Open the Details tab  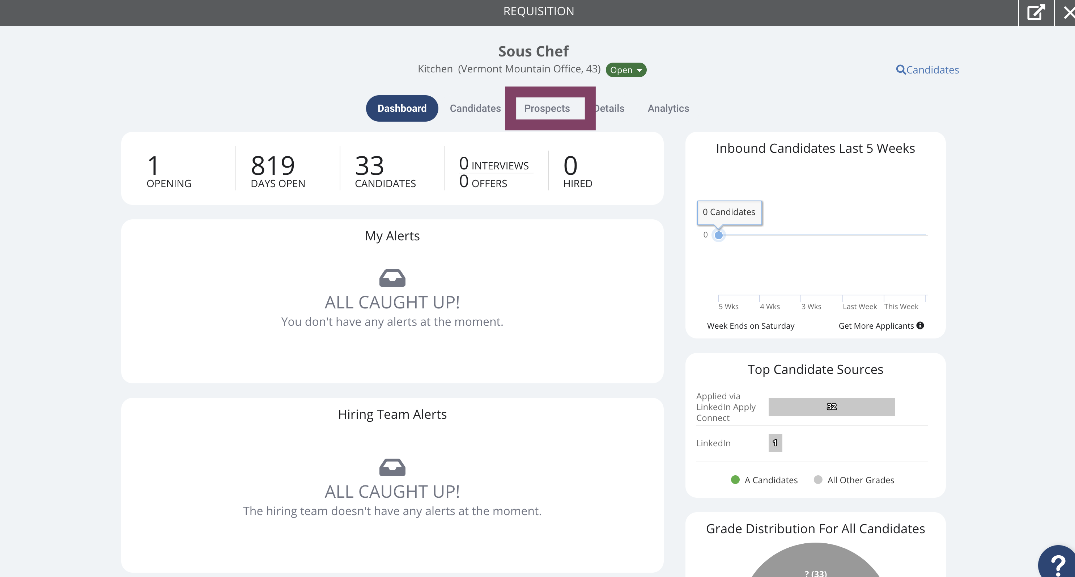(609, 108)
